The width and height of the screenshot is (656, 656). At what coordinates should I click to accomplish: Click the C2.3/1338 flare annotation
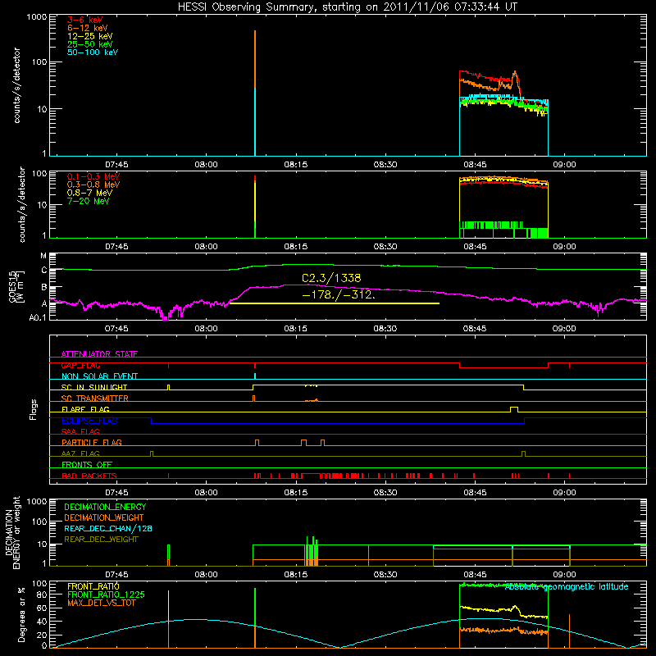(331, 278)
